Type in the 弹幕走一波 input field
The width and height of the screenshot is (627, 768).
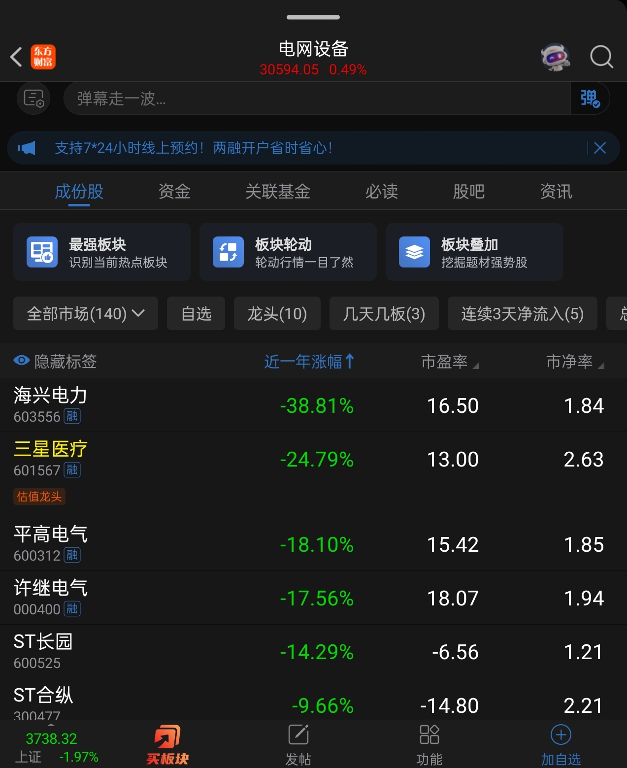click(x=317, y=99)
